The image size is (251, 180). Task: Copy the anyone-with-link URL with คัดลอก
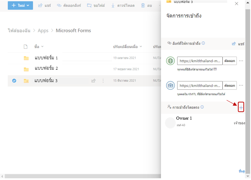230,61
